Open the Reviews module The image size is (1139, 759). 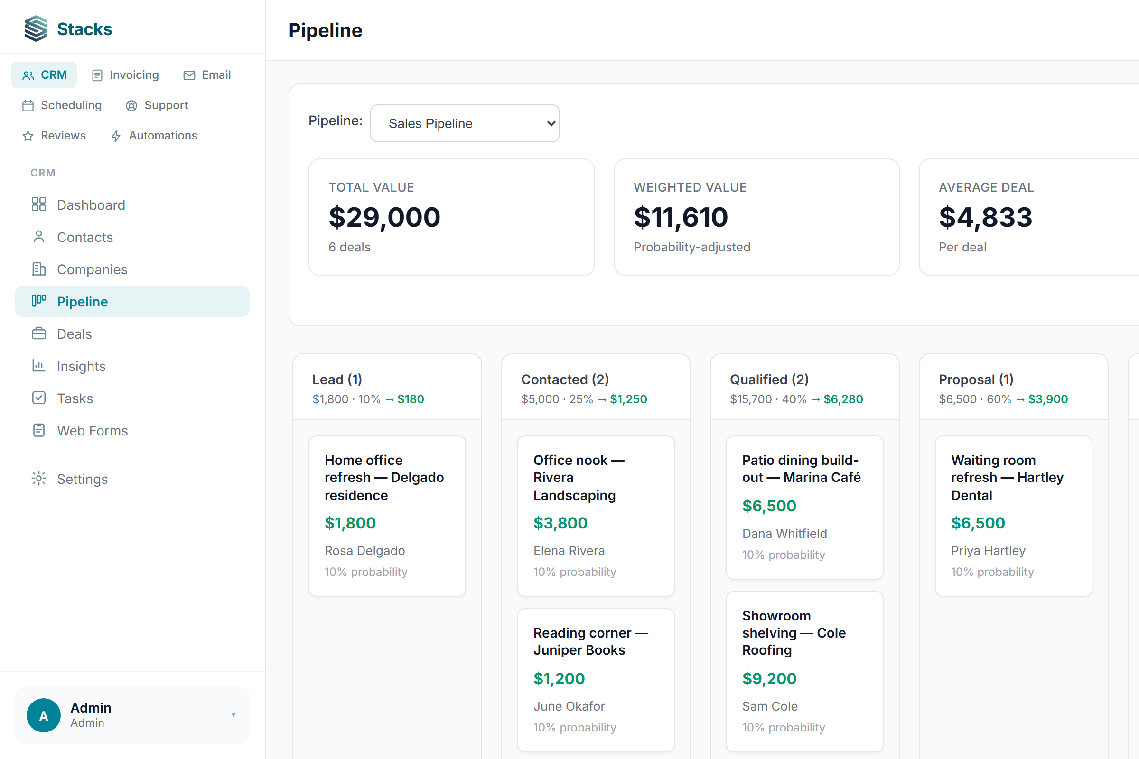pyautogui.click(x=54, y=136)
